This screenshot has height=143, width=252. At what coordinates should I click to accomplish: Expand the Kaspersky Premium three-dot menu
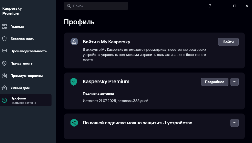[x=235, y=82]
